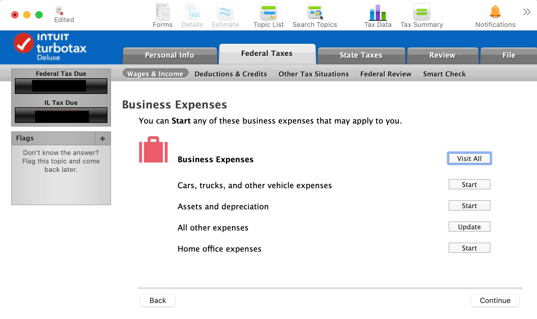Viewport: 537px width, 319px height.
Task: Click the Flags panel header
Action: 53,138
